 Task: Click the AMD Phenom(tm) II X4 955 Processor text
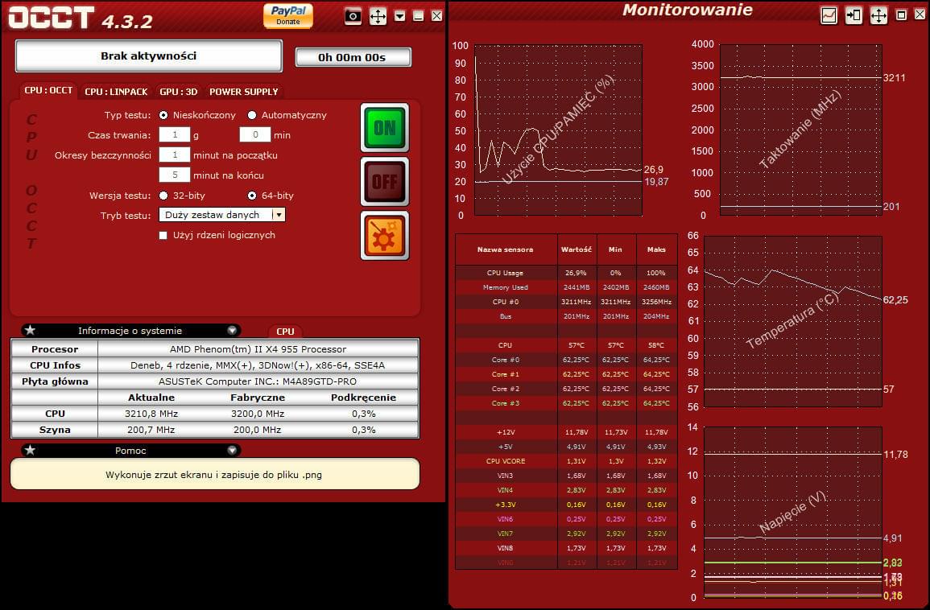pyautogui.click(x=258, y=349)
